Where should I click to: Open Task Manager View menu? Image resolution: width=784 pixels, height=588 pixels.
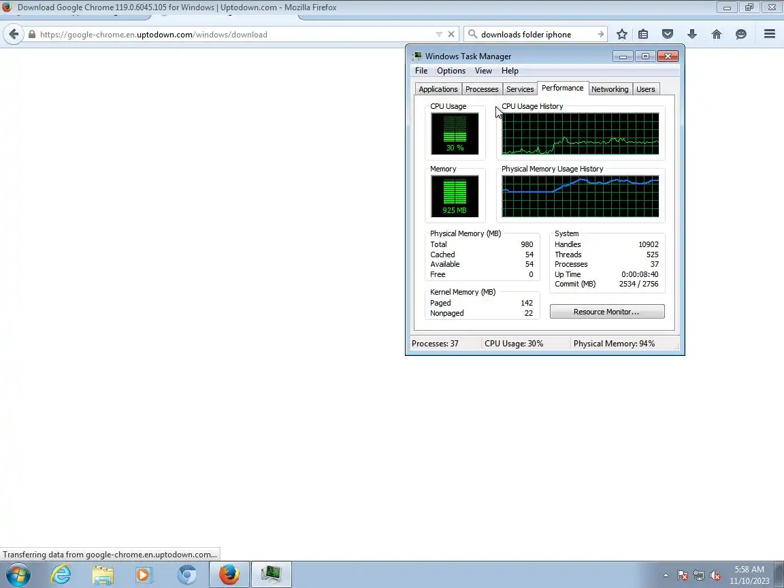click(x=483, y=71)
